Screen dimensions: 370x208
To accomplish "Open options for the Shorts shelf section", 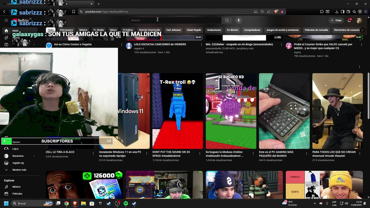I will point(360,67).
